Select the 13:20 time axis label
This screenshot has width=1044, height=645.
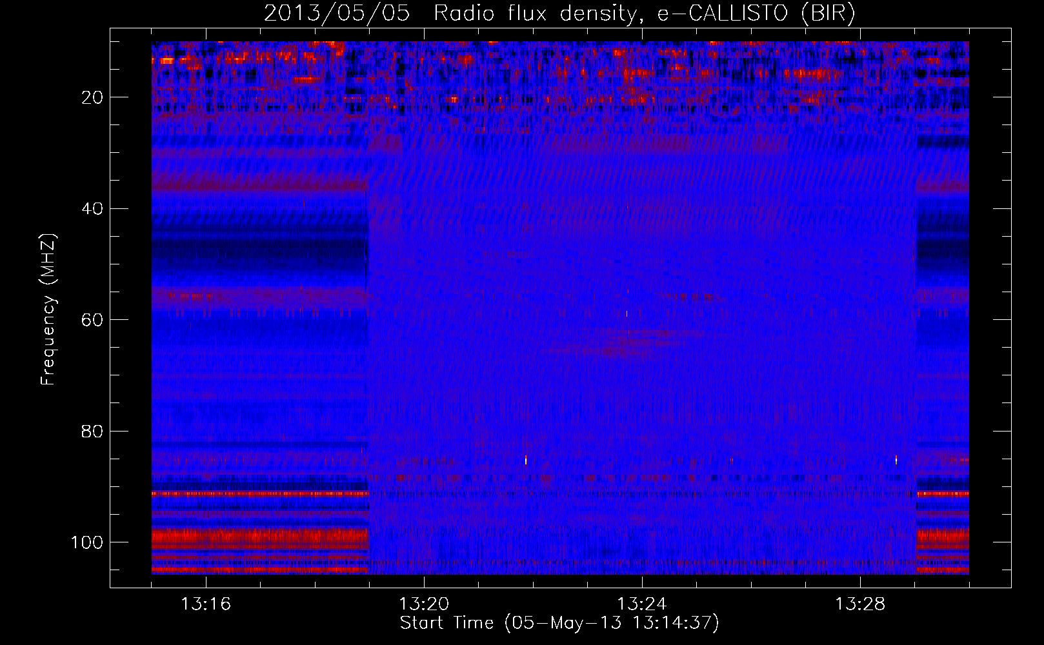424,604
